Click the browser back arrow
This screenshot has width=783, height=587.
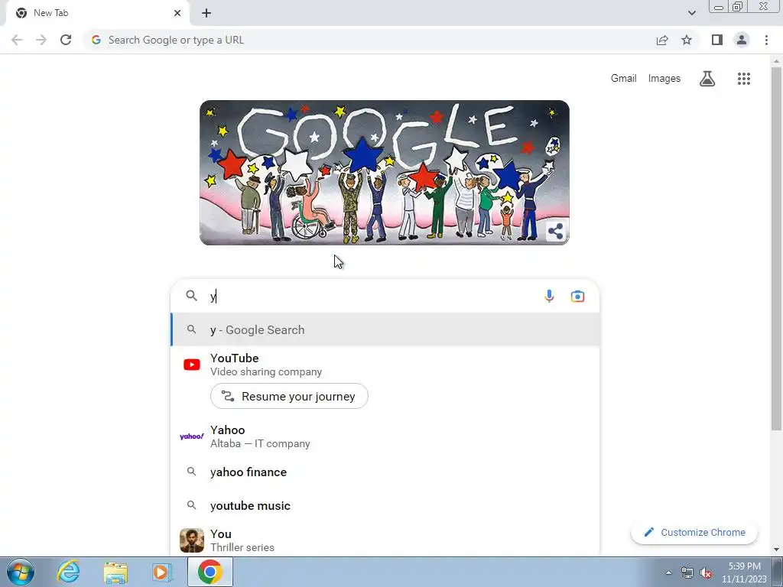tap(17, 40)
